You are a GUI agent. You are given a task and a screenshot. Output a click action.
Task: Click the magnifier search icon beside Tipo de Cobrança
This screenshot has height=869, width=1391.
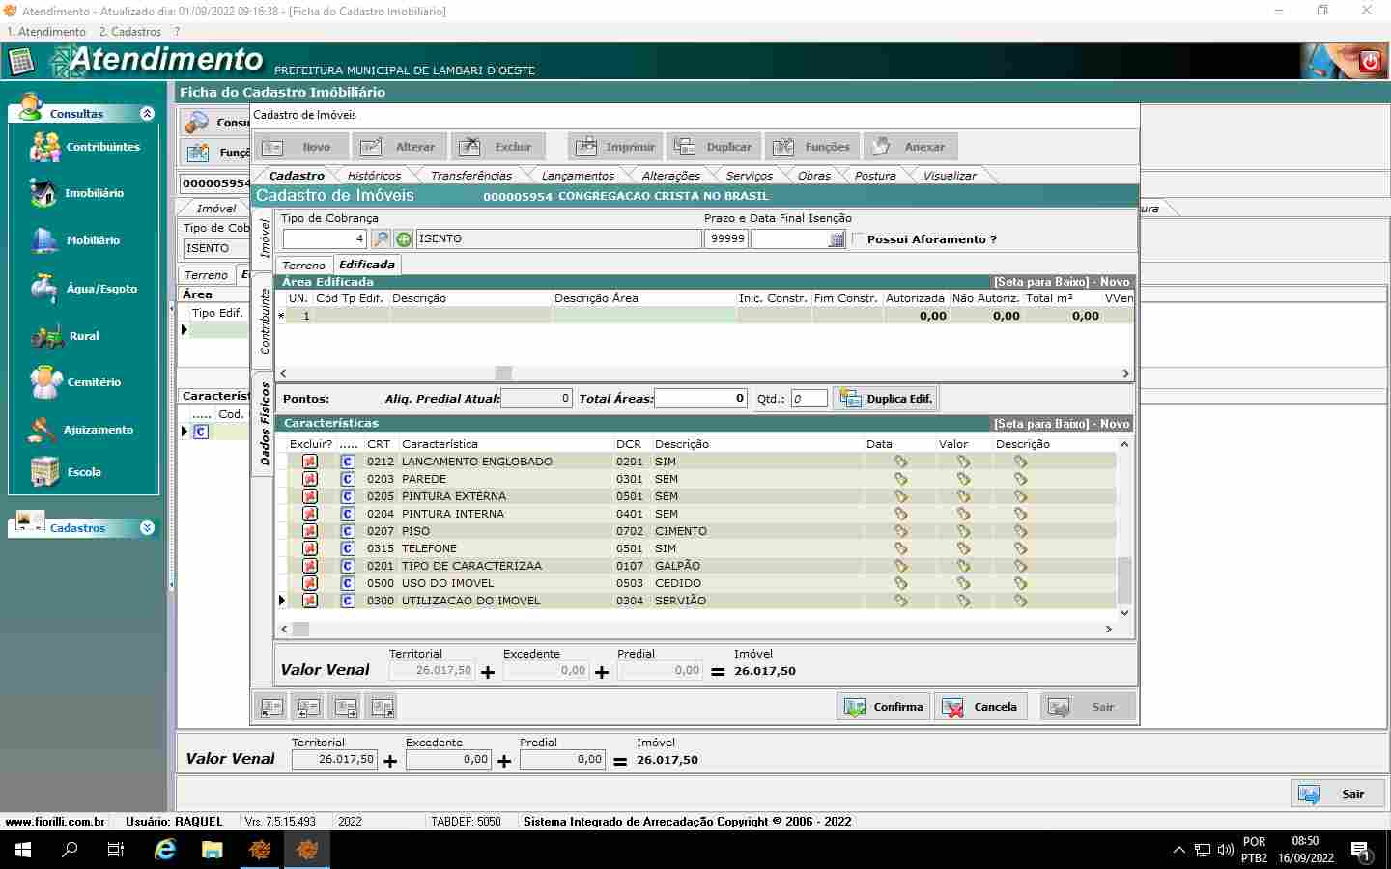coord(382,238)
